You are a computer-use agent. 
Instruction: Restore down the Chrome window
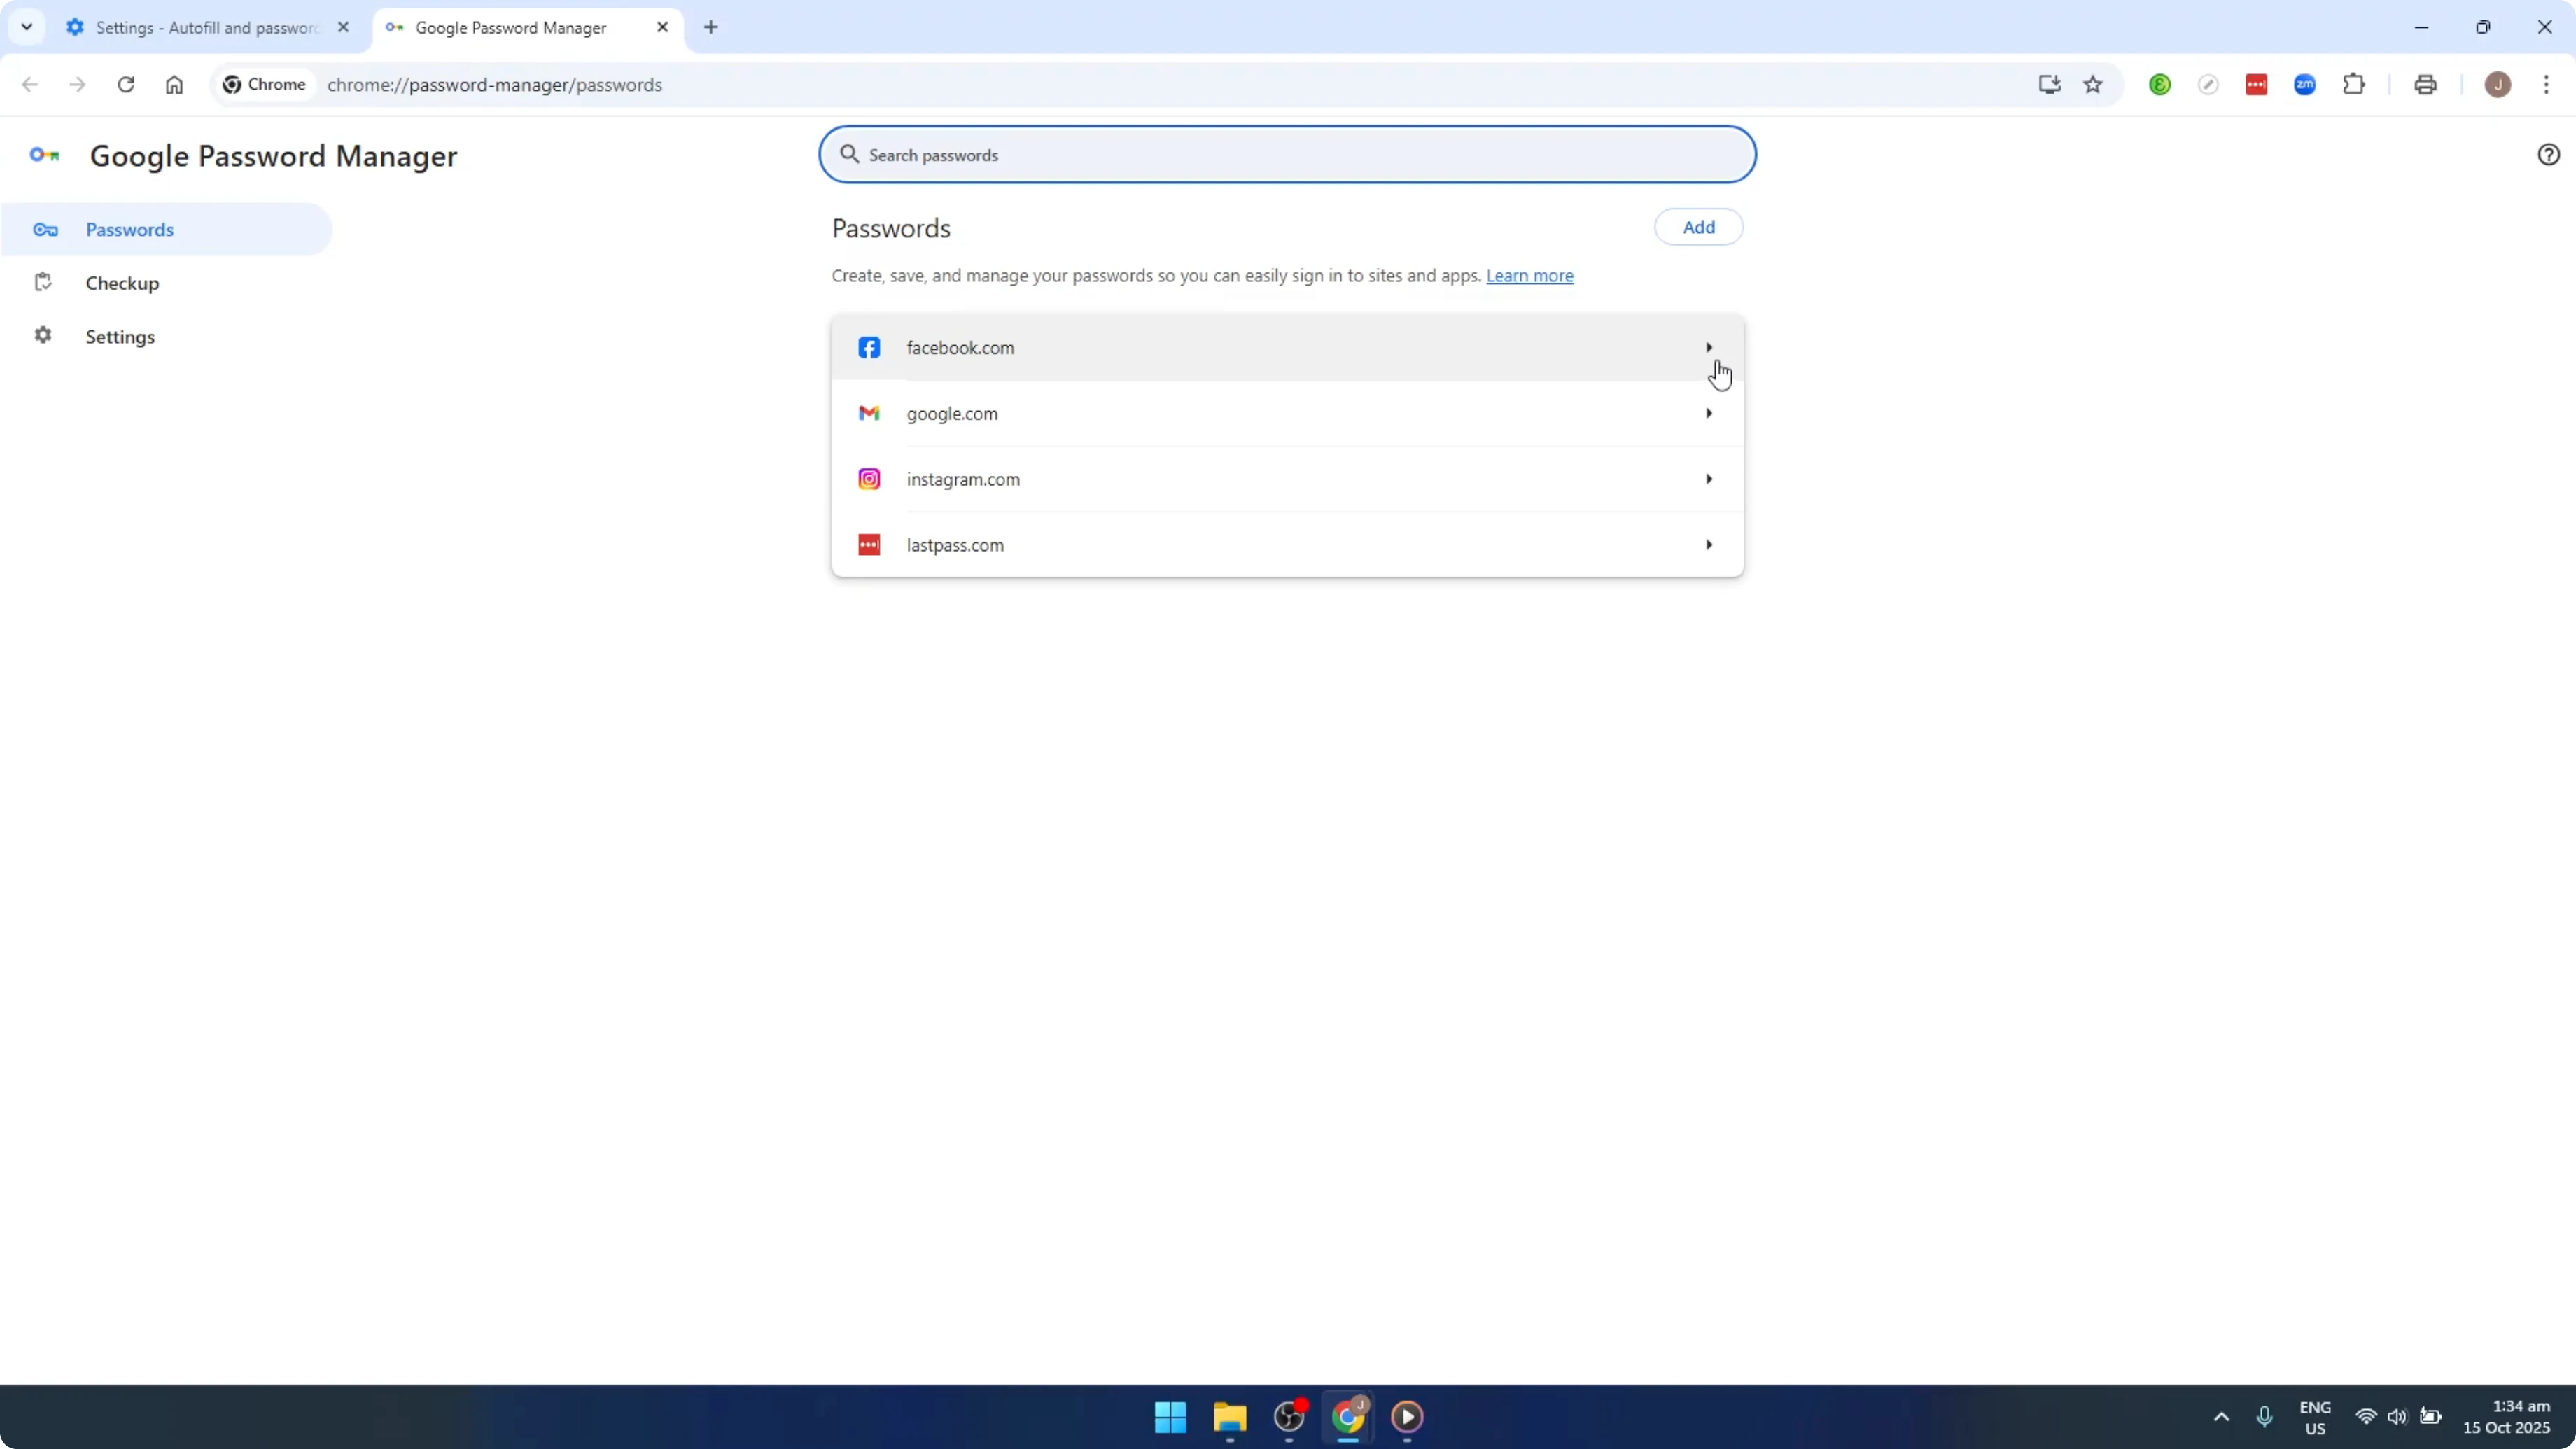pyautogui.click(x=2483, y=27)
